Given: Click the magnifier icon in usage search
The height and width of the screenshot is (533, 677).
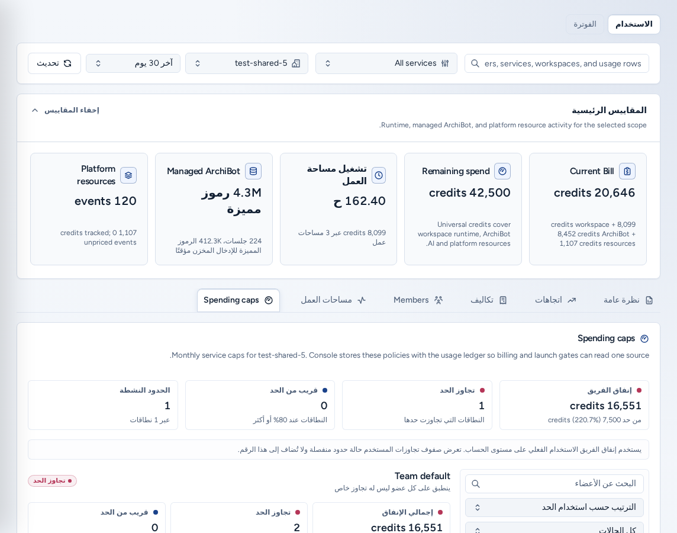Looking at the screenshot, I should [x=475, y=63].
